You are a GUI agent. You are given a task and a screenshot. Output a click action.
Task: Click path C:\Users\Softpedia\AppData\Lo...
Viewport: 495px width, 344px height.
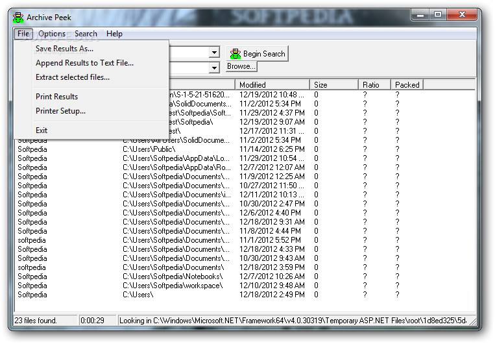(x=176, y=158)
